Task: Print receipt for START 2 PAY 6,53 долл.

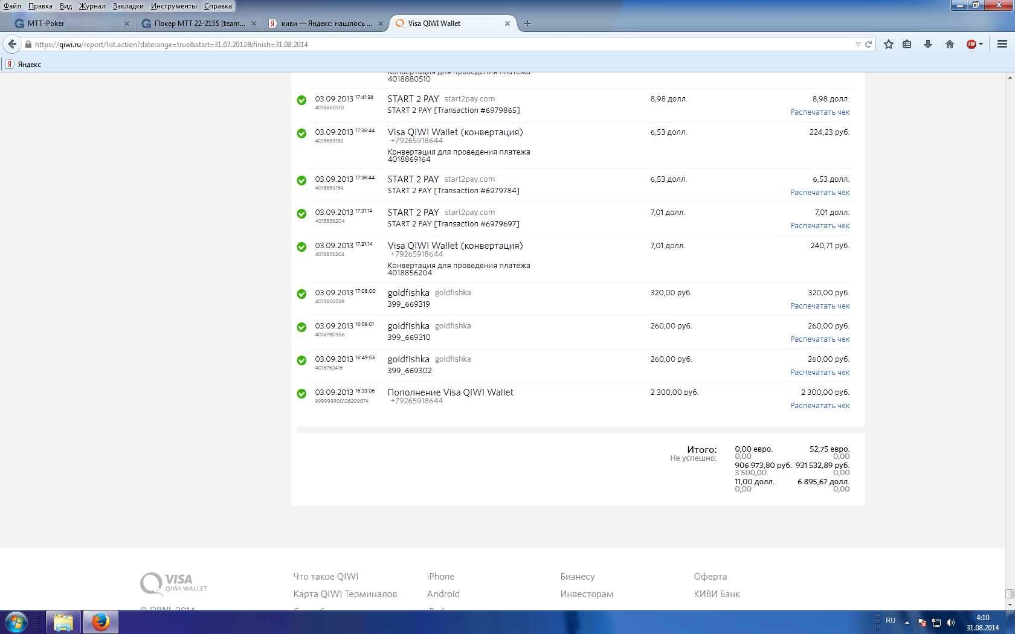Action: [x=820, y=193]
